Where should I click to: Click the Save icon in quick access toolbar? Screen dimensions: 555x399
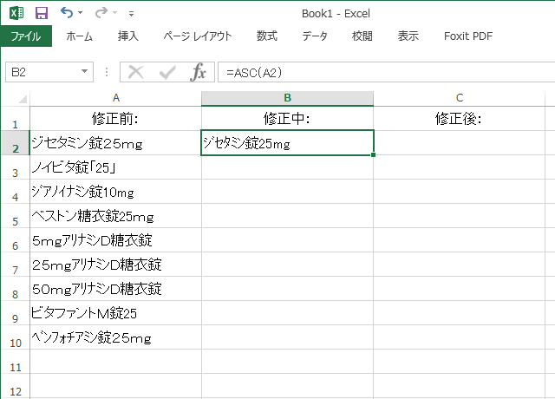pos(42,13)
